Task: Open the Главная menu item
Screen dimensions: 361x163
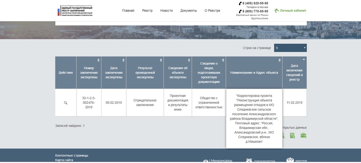Action: pyautogui.click(x=128, y=11)
